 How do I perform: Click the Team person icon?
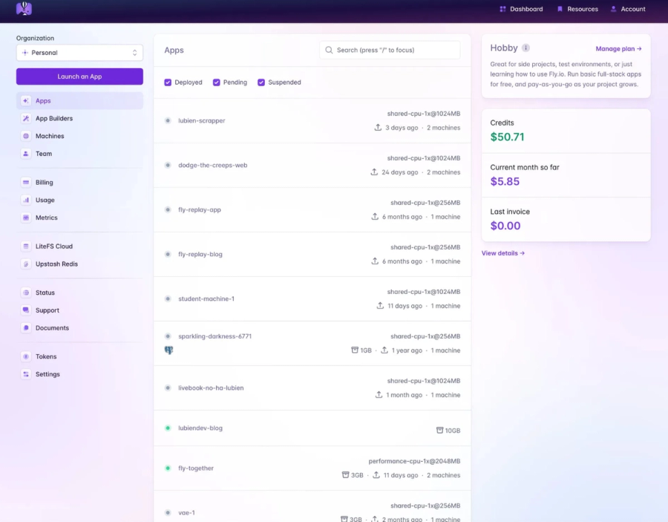point(26,154)
